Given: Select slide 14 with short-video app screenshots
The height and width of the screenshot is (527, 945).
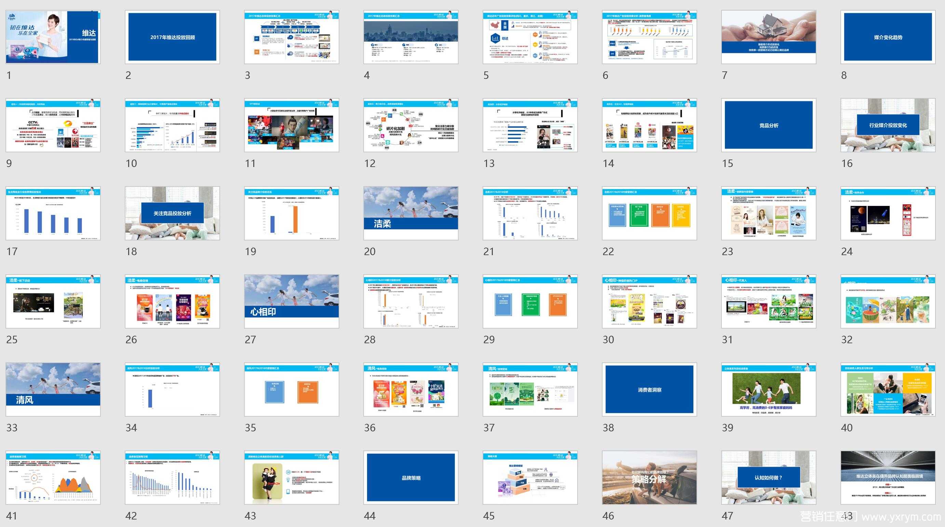Looking at the screenshot, I should [649, 125].
